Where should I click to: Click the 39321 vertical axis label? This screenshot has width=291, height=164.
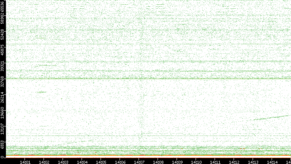tap(2, 66)
